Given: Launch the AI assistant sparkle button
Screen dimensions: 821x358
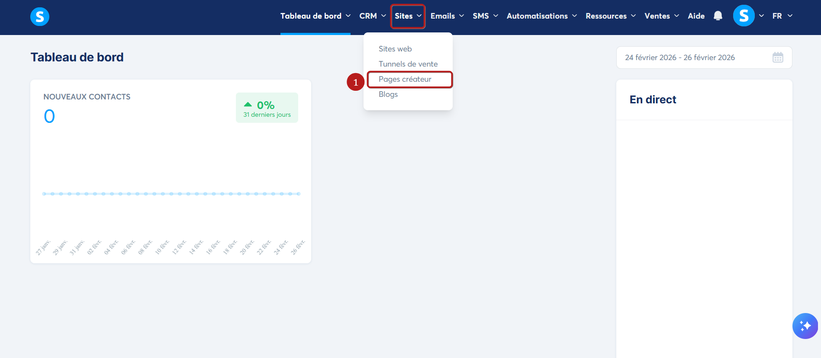Looking at the screenshot, I should pyautogui.click(x=805, y=326).
